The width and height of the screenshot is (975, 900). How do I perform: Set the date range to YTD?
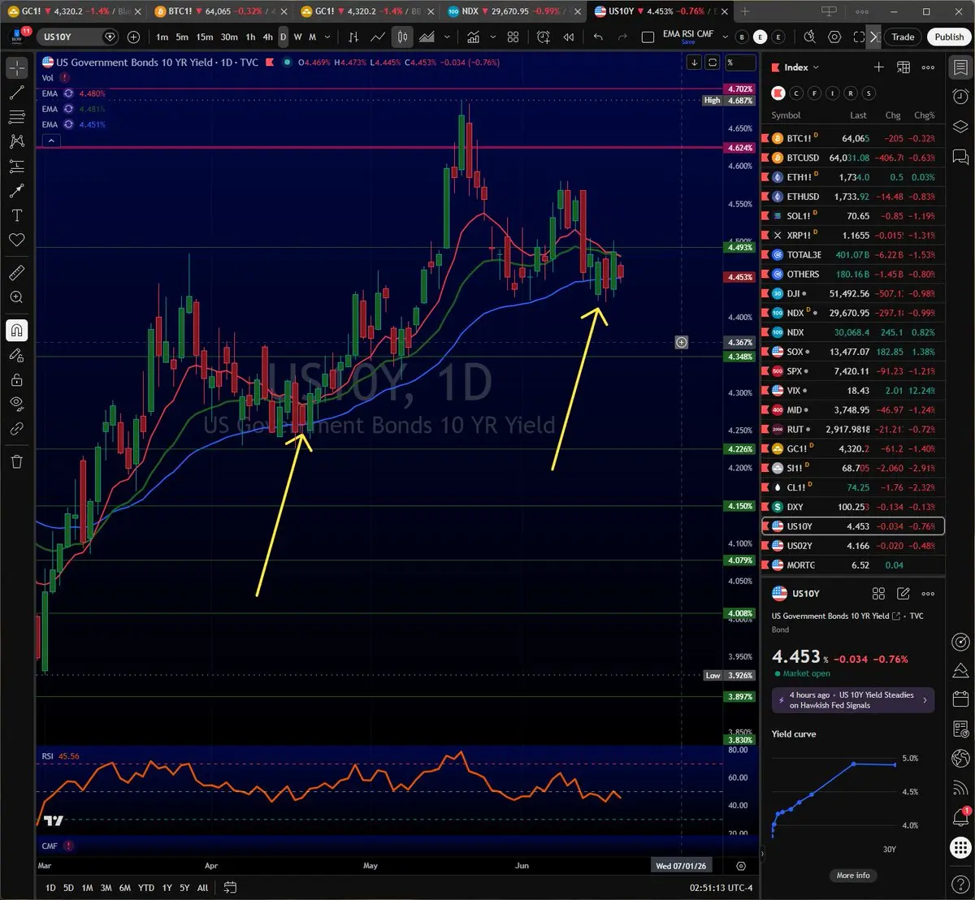pos(146,888)
